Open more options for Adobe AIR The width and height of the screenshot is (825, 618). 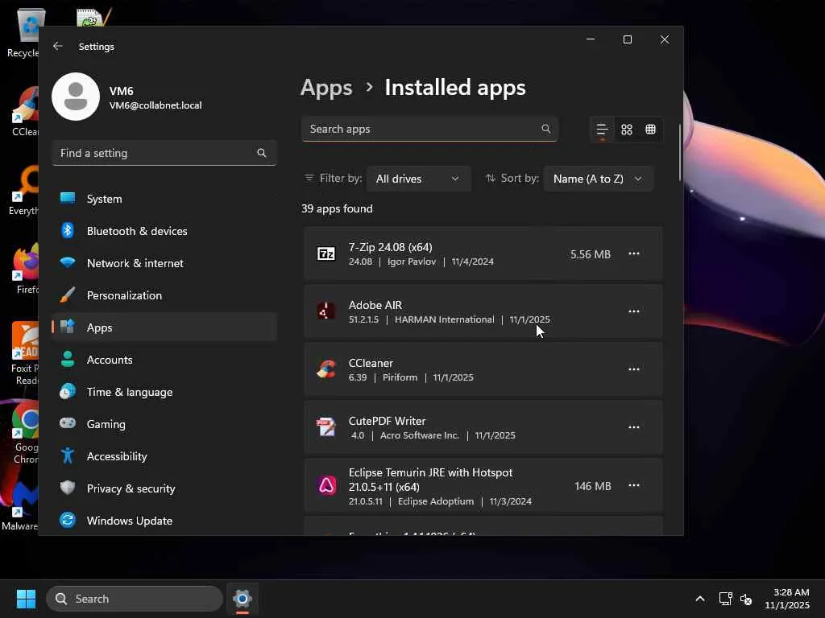[x=634, y=311]
